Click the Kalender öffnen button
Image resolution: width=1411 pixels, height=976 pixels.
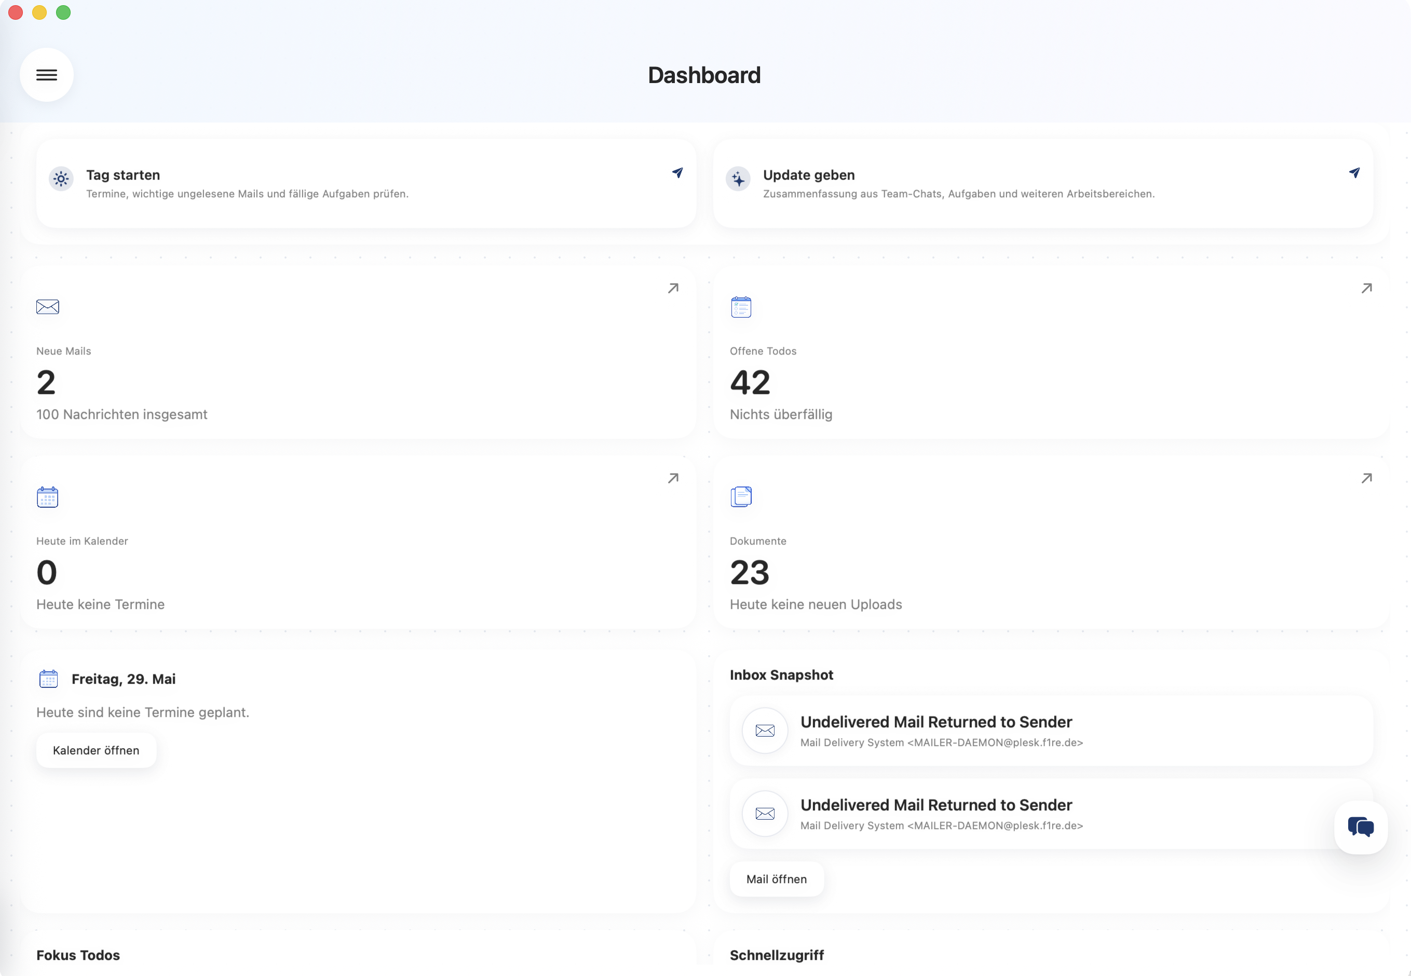[96, 750]
